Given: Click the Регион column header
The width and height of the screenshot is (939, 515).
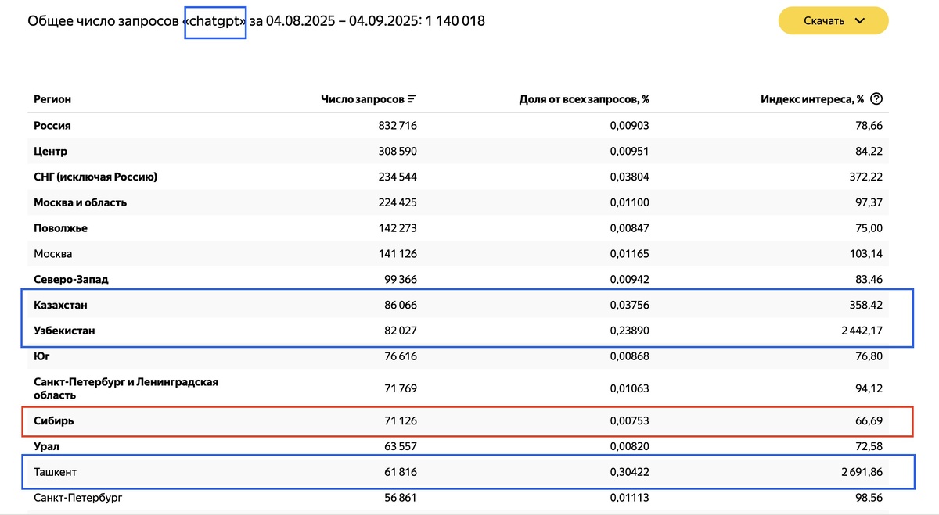Looking at the screenshot, I should (x=52, y=99).
